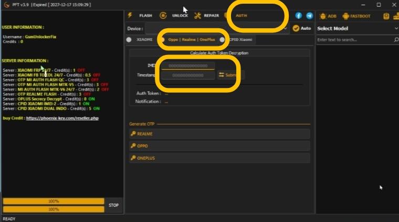Click the XIAOMI FB TO EDL 24/7 server row
This screenshot has width=399, height=222.
51,75
